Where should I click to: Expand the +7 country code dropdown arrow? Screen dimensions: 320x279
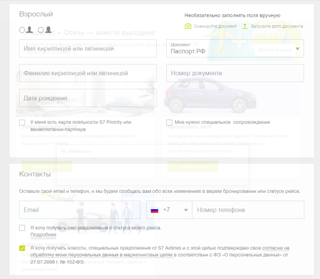pyautogui.click(x=186, y=210)
